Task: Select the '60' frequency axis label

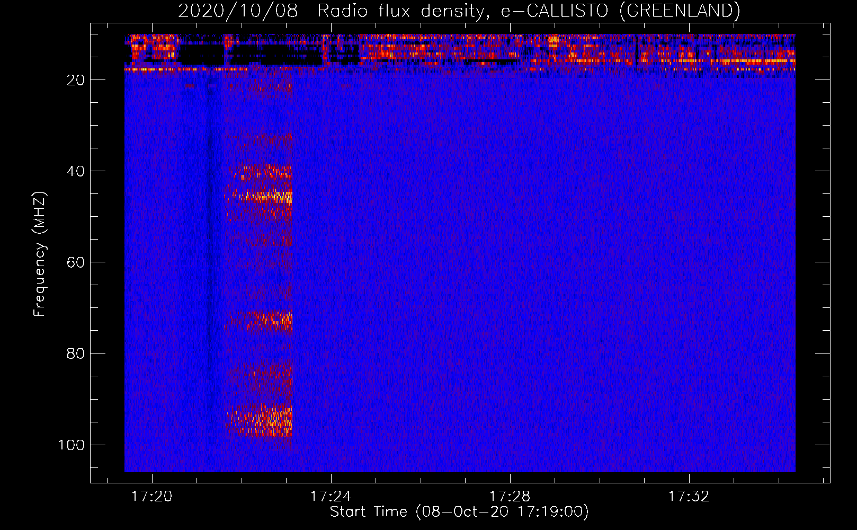Action: [76, 262]
